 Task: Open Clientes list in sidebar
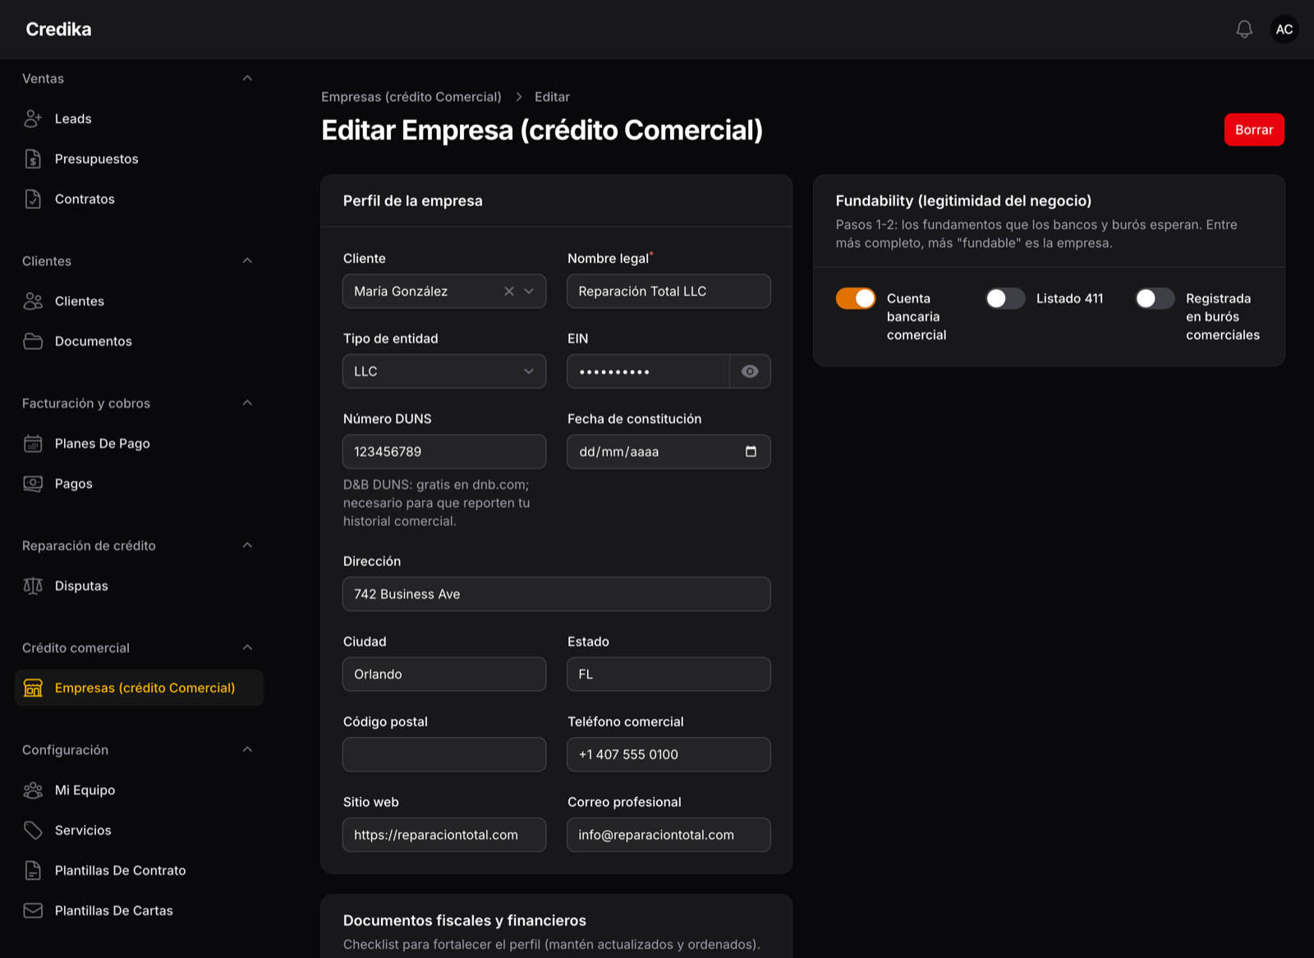pos(140,302)
